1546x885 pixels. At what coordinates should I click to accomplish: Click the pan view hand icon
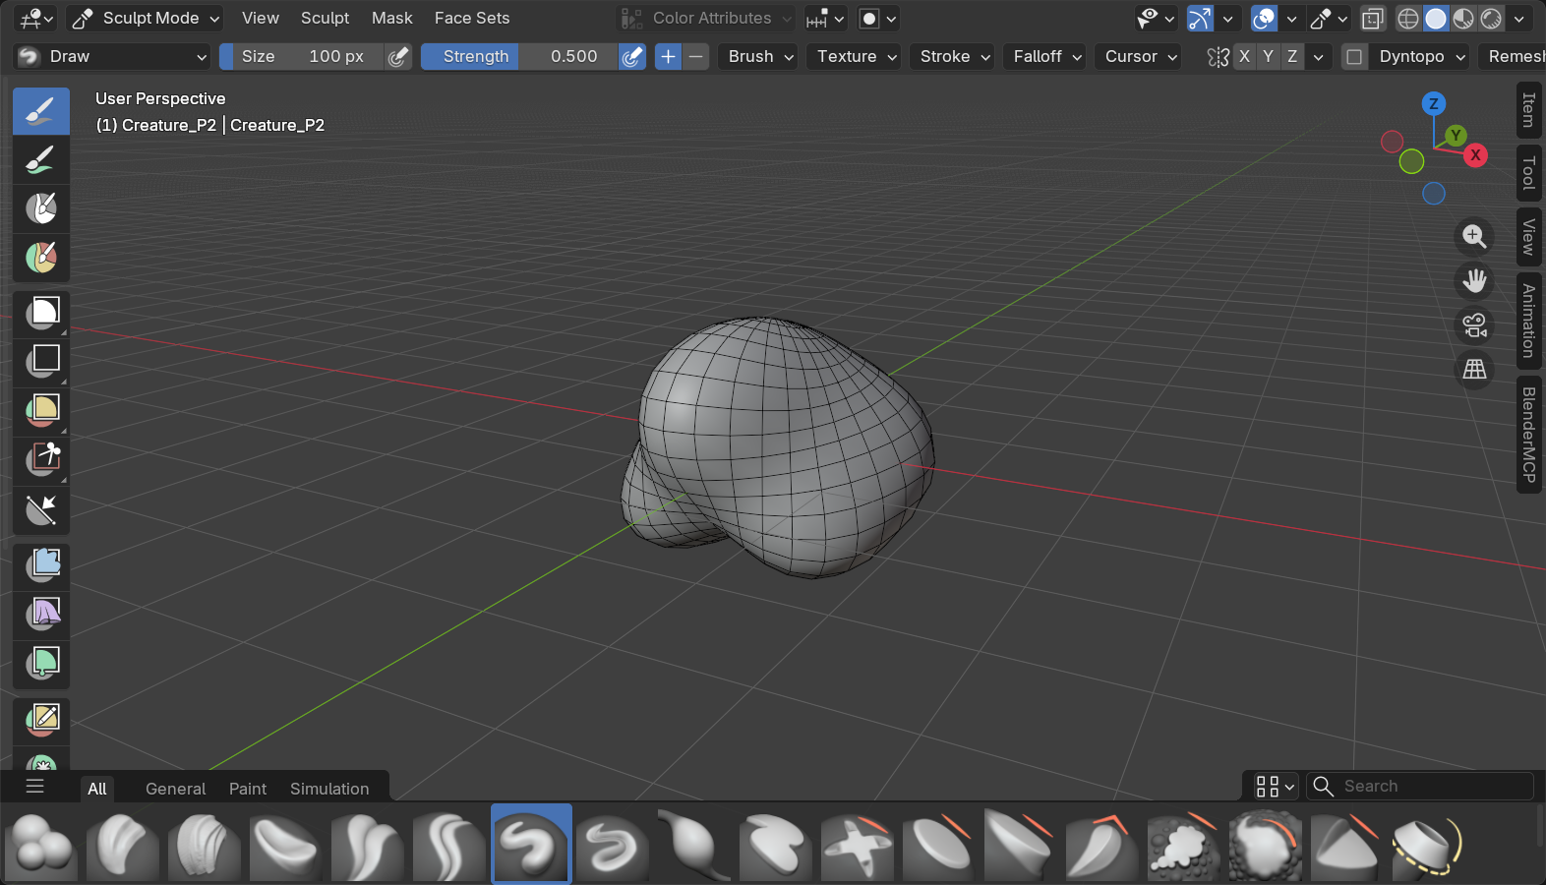click(1474, 281)
